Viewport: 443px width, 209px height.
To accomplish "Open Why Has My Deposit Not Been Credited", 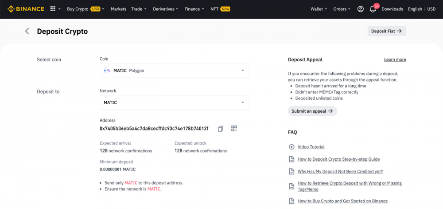I will click(340, 171).
